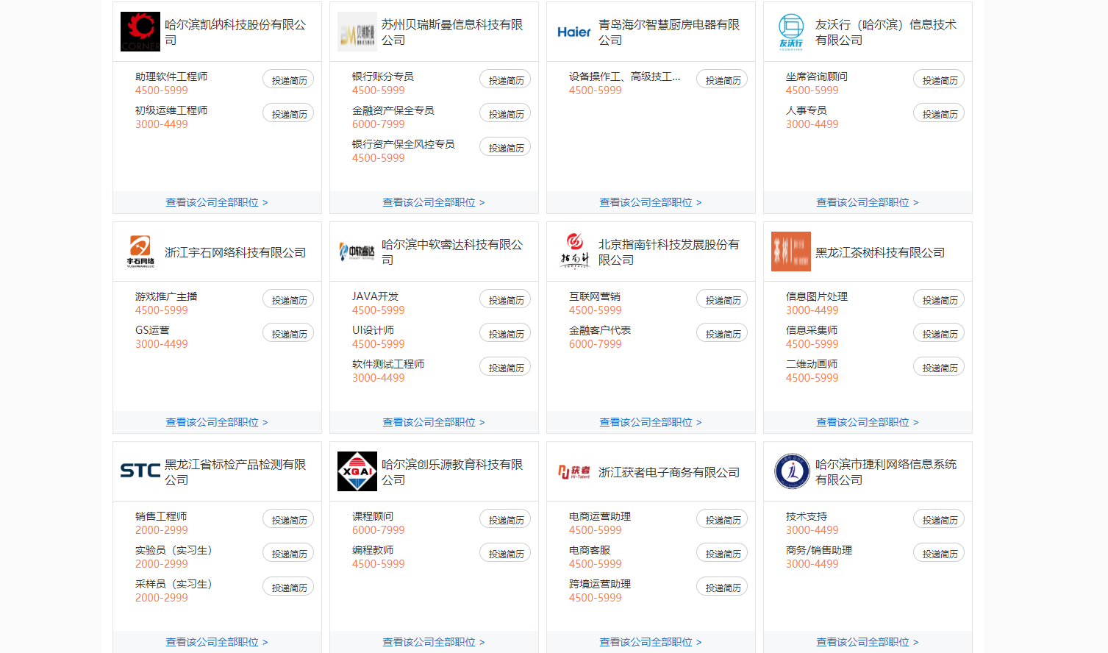
Task: Open the 指南针 company logo
Action: click(574, 251)
